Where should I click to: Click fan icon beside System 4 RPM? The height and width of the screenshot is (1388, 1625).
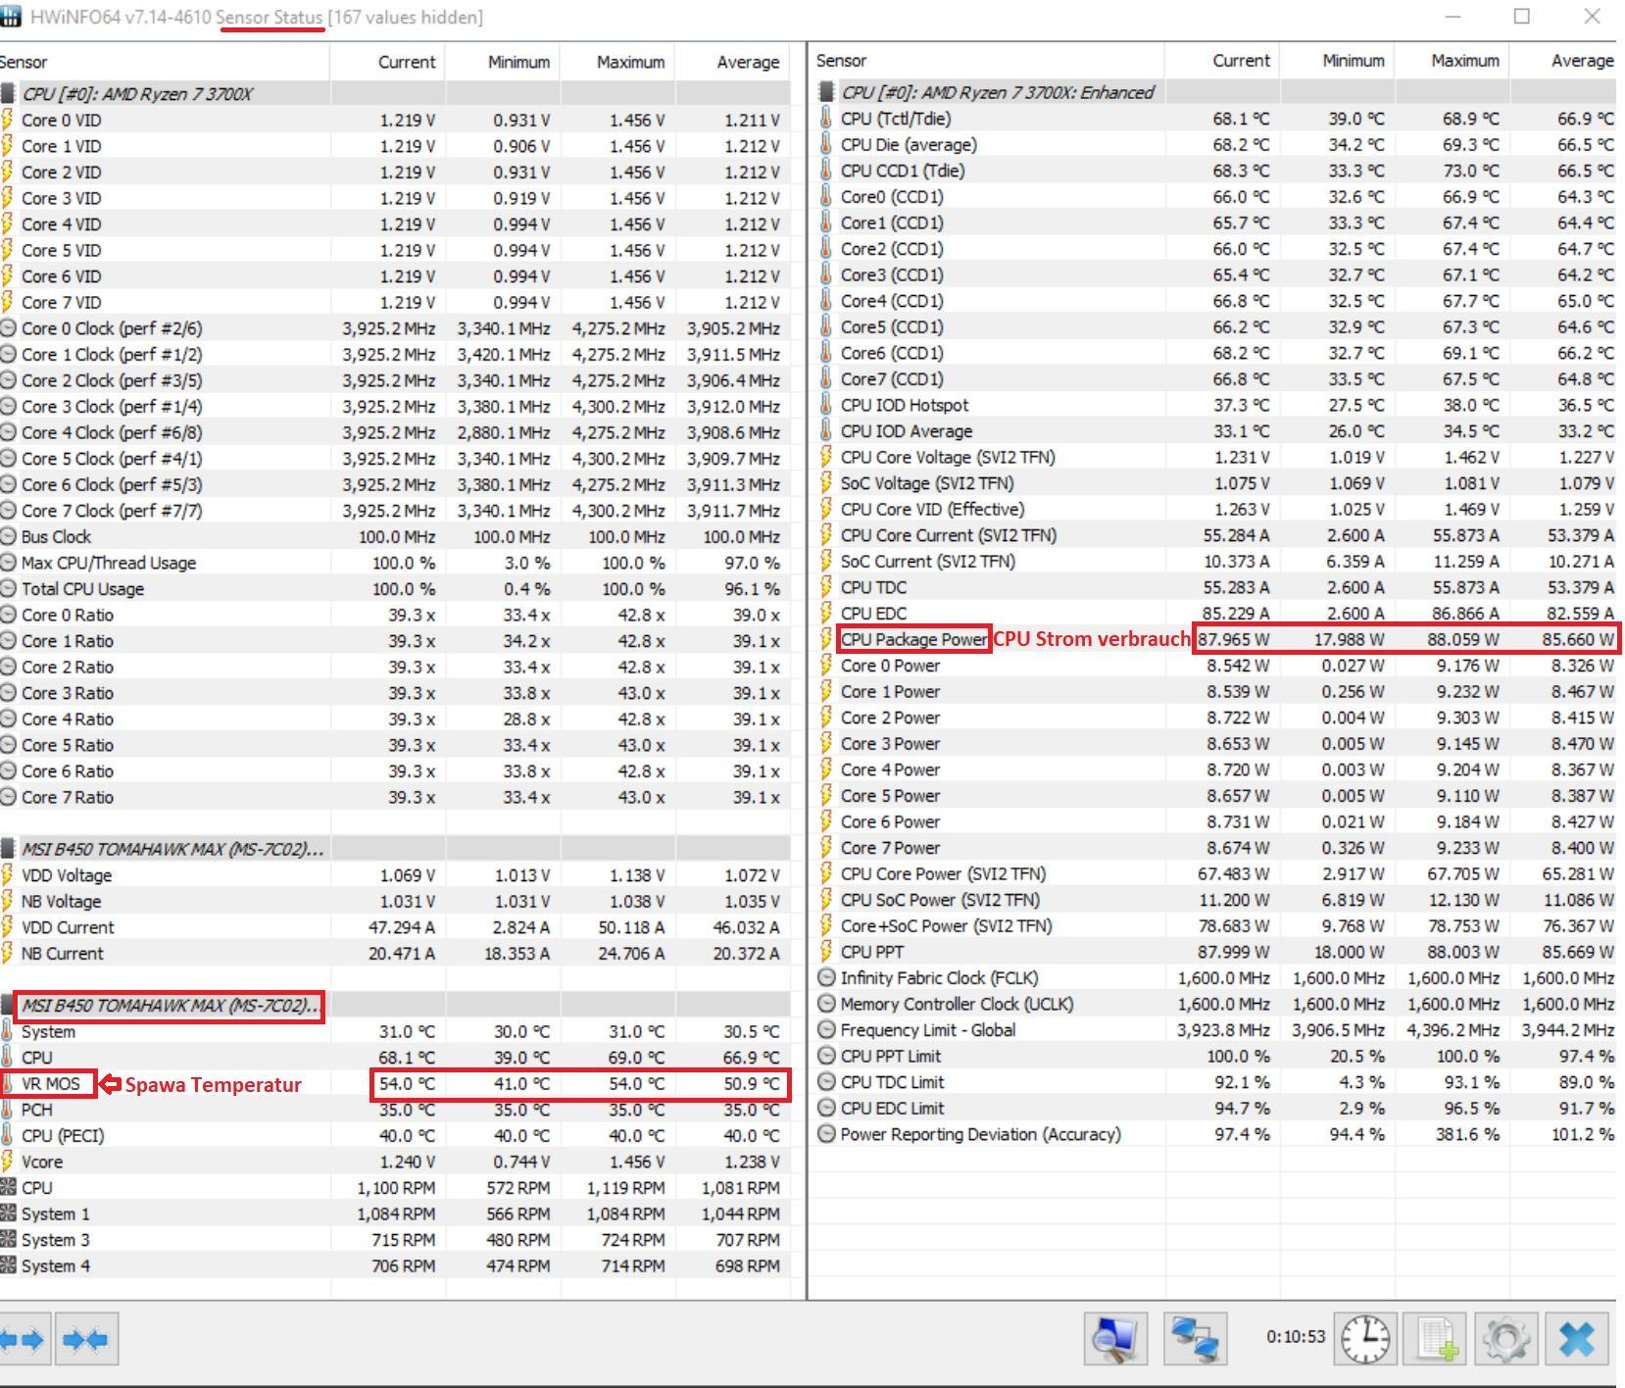[8, 1265]
